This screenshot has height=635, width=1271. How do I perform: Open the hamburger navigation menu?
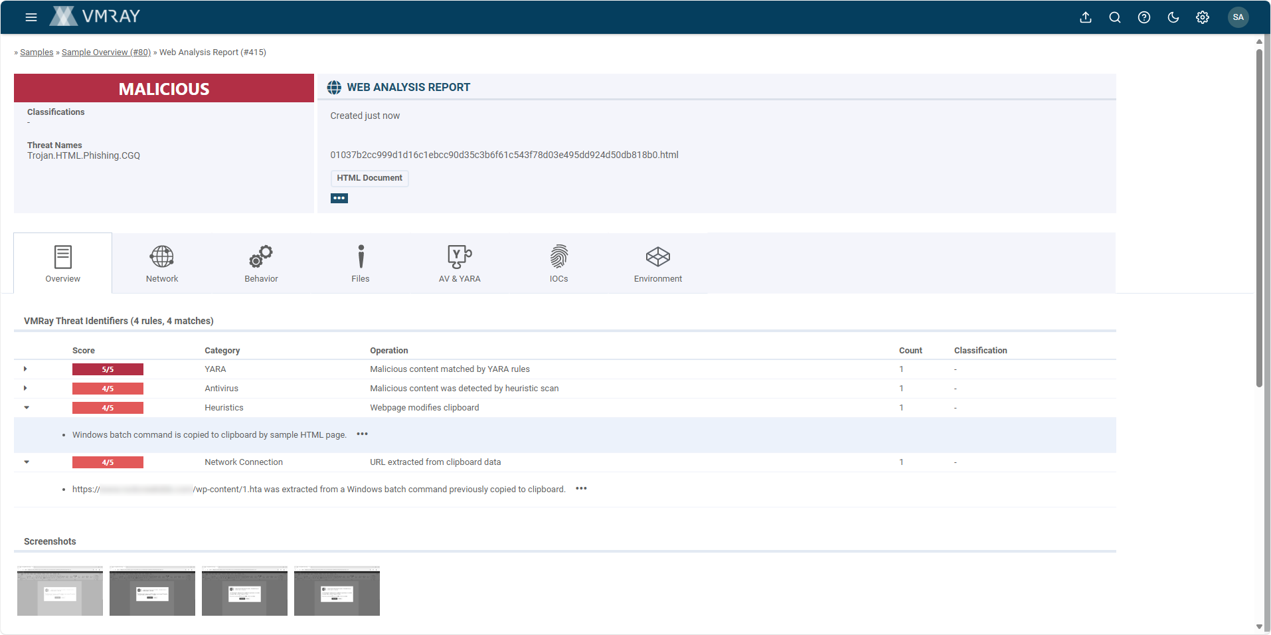pos(31,17)
